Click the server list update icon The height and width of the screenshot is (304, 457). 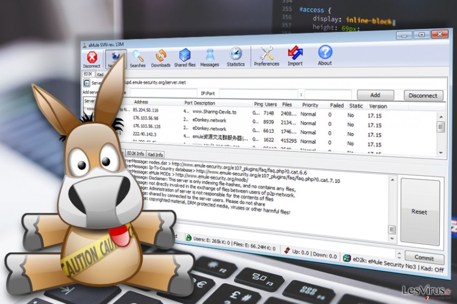point(86,83)
